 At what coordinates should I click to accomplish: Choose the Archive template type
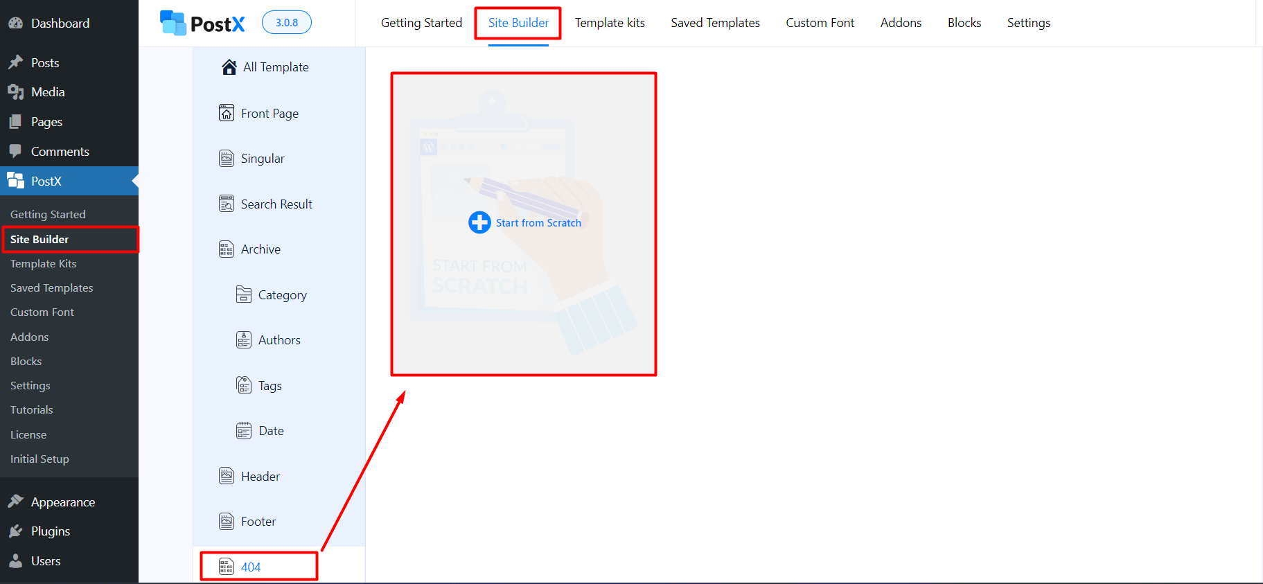click(260, 249)
